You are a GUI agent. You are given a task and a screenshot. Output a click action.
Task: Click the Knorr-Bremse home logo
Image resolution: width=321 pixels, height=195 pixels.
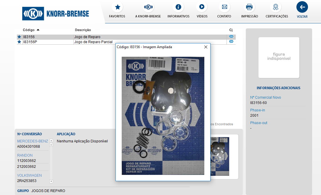click(x=56, y=14)
